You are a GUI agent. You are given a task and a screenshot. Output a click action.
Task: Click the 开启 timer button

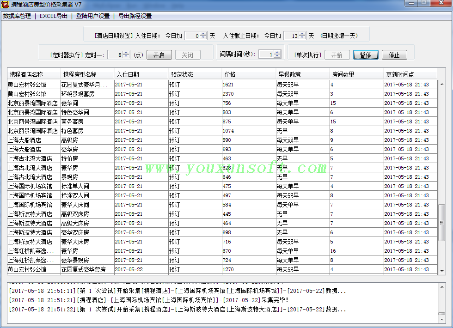pos(159,55)
